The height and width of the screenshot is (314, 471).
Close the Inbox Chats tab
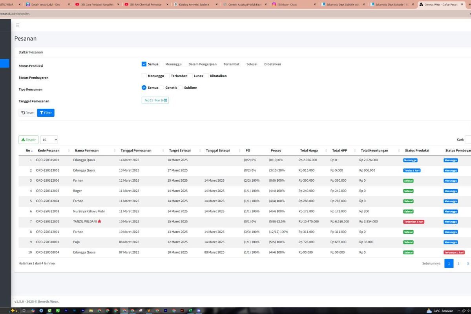pyautogui.click(x=314, y=5)
